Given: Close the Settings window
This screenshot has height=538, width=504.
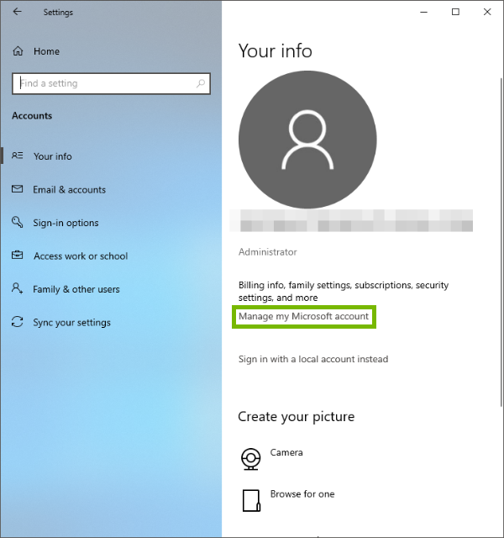Looking at the screenshot, I should (487, 12).
